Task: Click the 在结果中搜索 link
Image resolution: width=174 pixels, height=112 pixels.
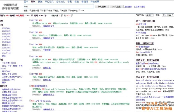Action: point(139,7)
